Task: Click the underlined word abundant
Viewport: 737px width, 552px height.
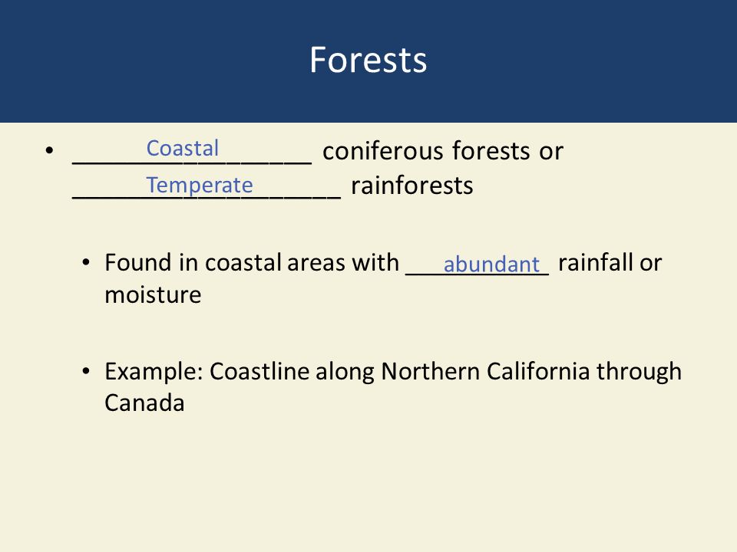Action: (491, 264)
